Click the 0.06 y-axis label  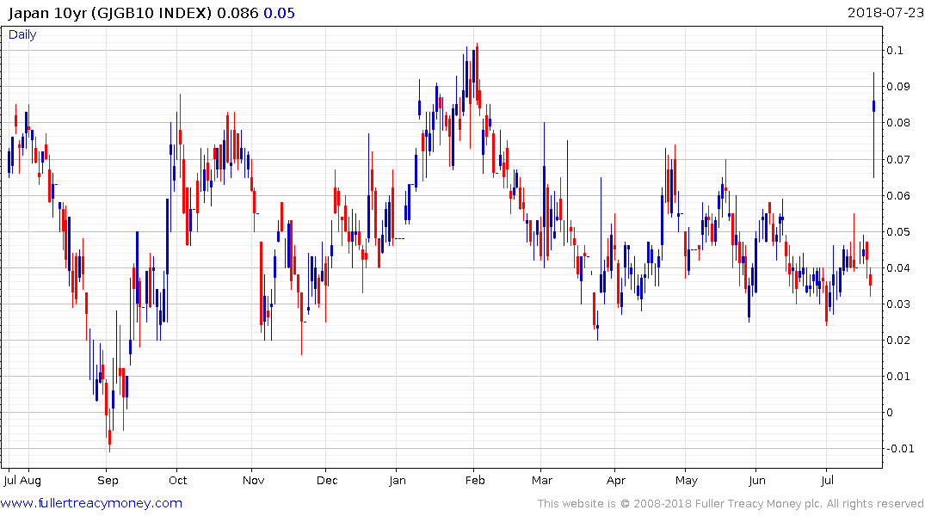tap(897, 195)
